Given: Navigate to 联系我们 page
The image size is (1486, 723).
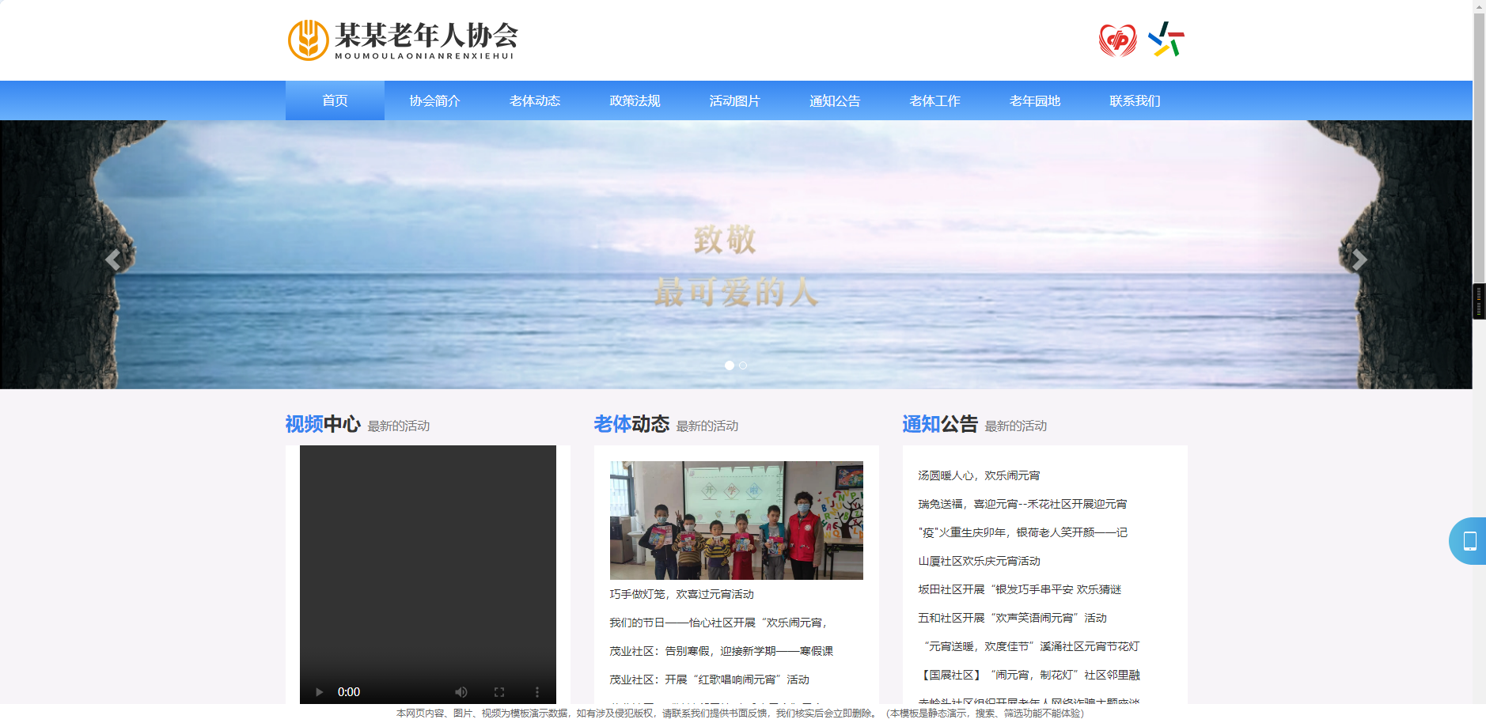Looking at the screenshot, I should (1135, 100).
